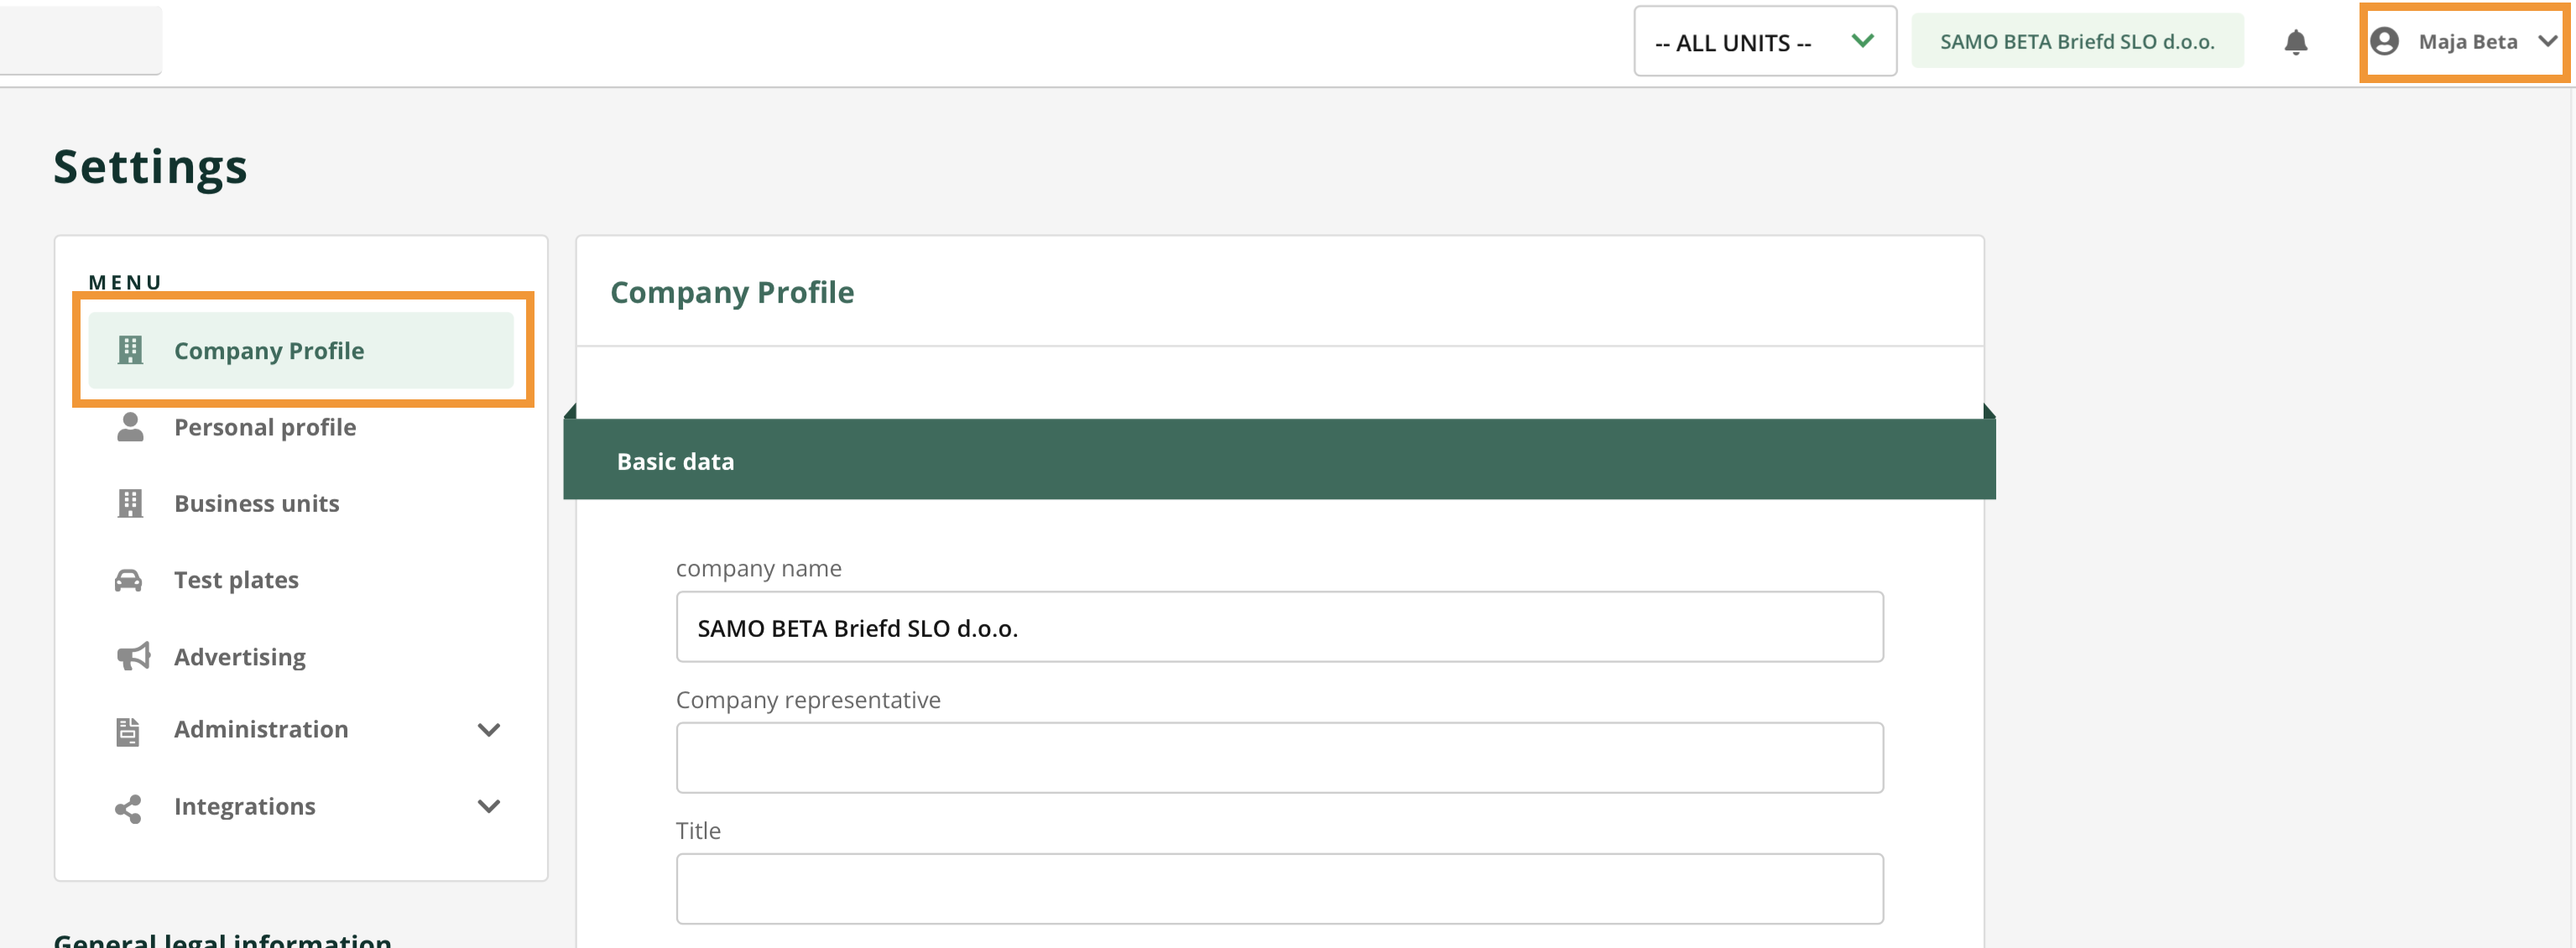The width and height of the screenshot is (2576, 948).
Task: Open Personal profile settings
Action: pos(265,427)
